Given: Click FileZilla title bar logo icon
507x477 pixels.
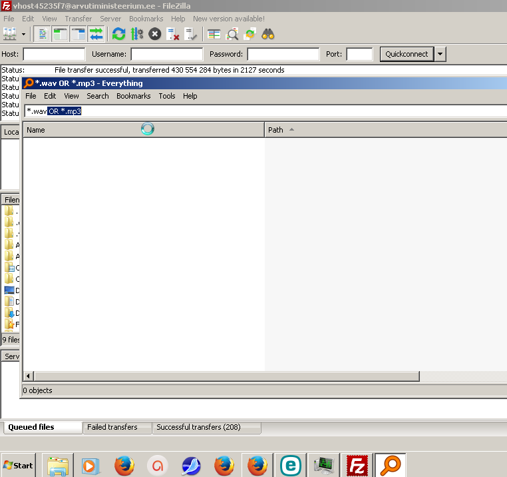Looking at the screenshot, I should click(x=6, y=6).
